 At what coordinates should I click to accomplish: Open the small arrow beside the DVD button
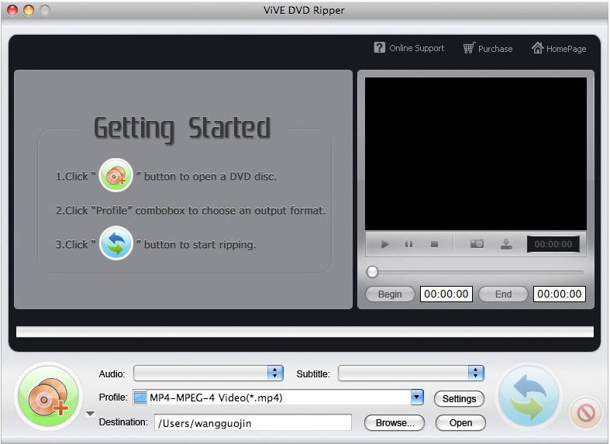pyautogui.click(x=90, y=414)
